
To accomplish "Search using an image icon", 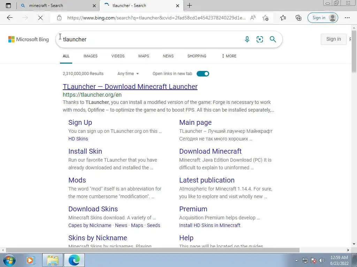I will [259, 39].
